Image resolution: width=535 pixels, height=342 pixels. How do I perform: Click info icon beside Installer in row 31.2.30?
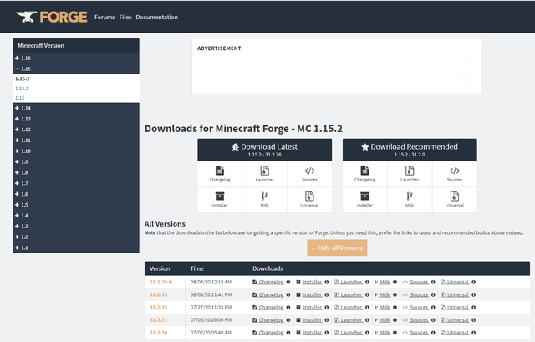(327, 333)
